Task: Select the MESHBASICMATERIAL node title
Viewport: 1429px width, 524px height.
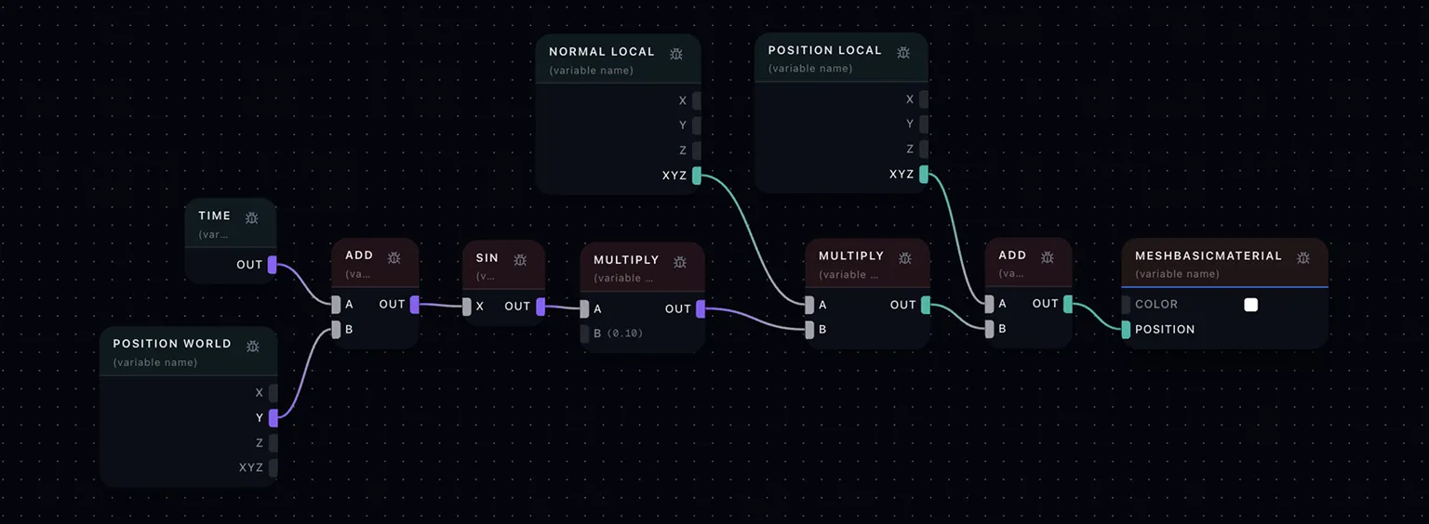Action: pos(1209,256)
